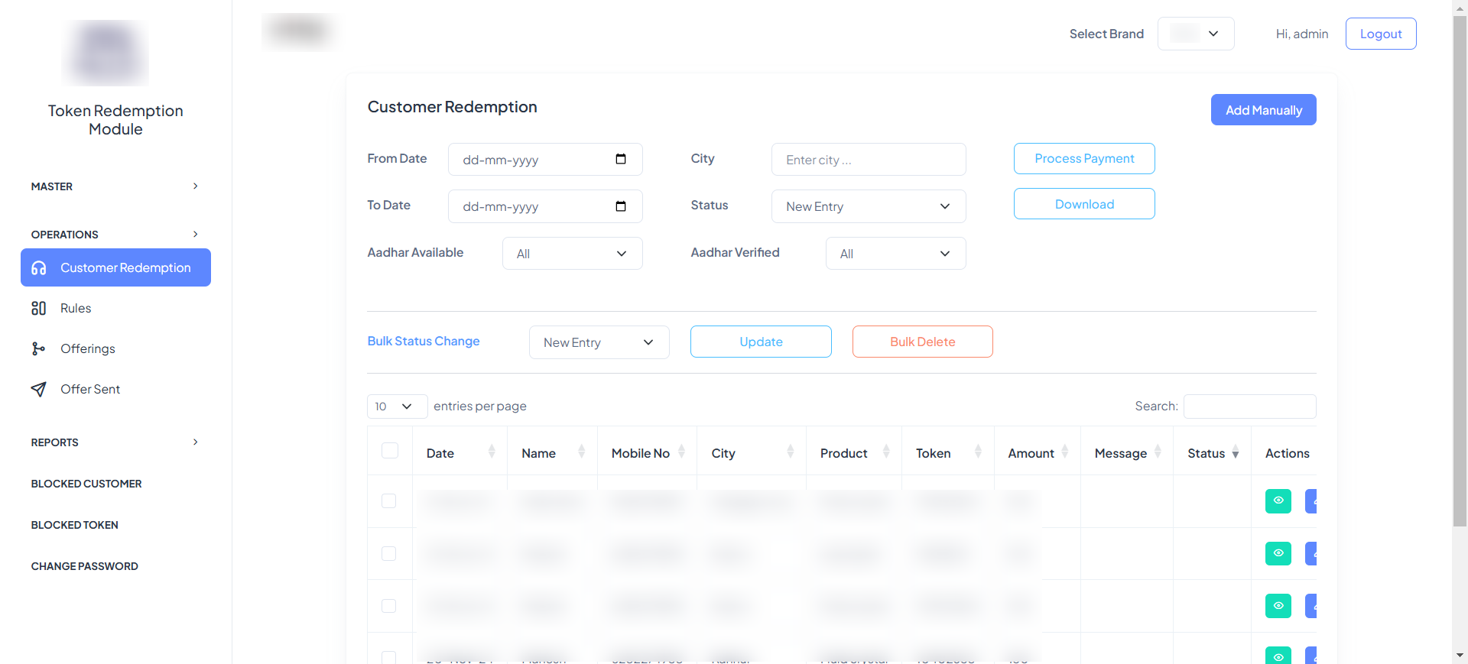Open the Select Brand dropdown
This screenshot has width=1468, height=664.
[1195, 34]
